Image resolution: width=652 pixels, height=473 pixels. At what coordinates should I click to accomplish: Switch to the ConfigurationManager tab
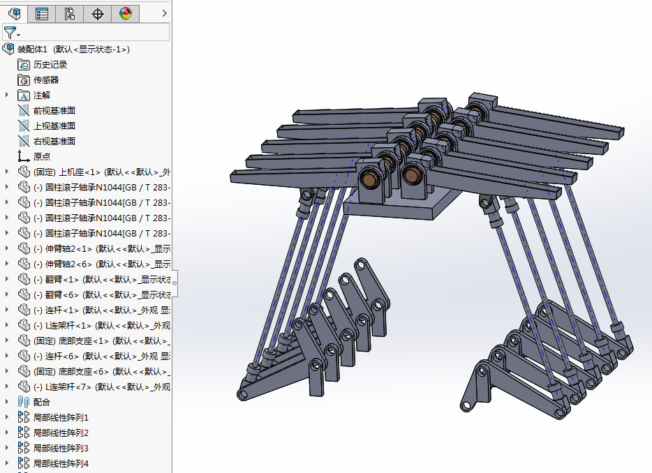tap(69, 14)
